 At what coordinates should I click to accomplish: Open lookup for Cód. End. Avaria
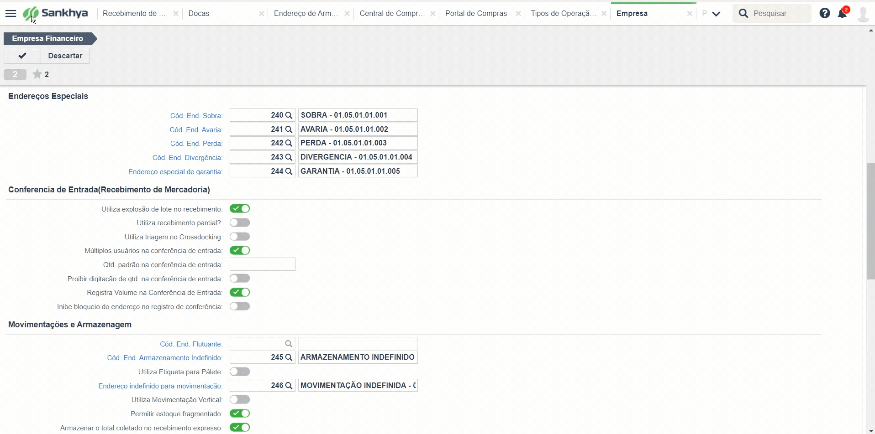(x=289, y=129)
